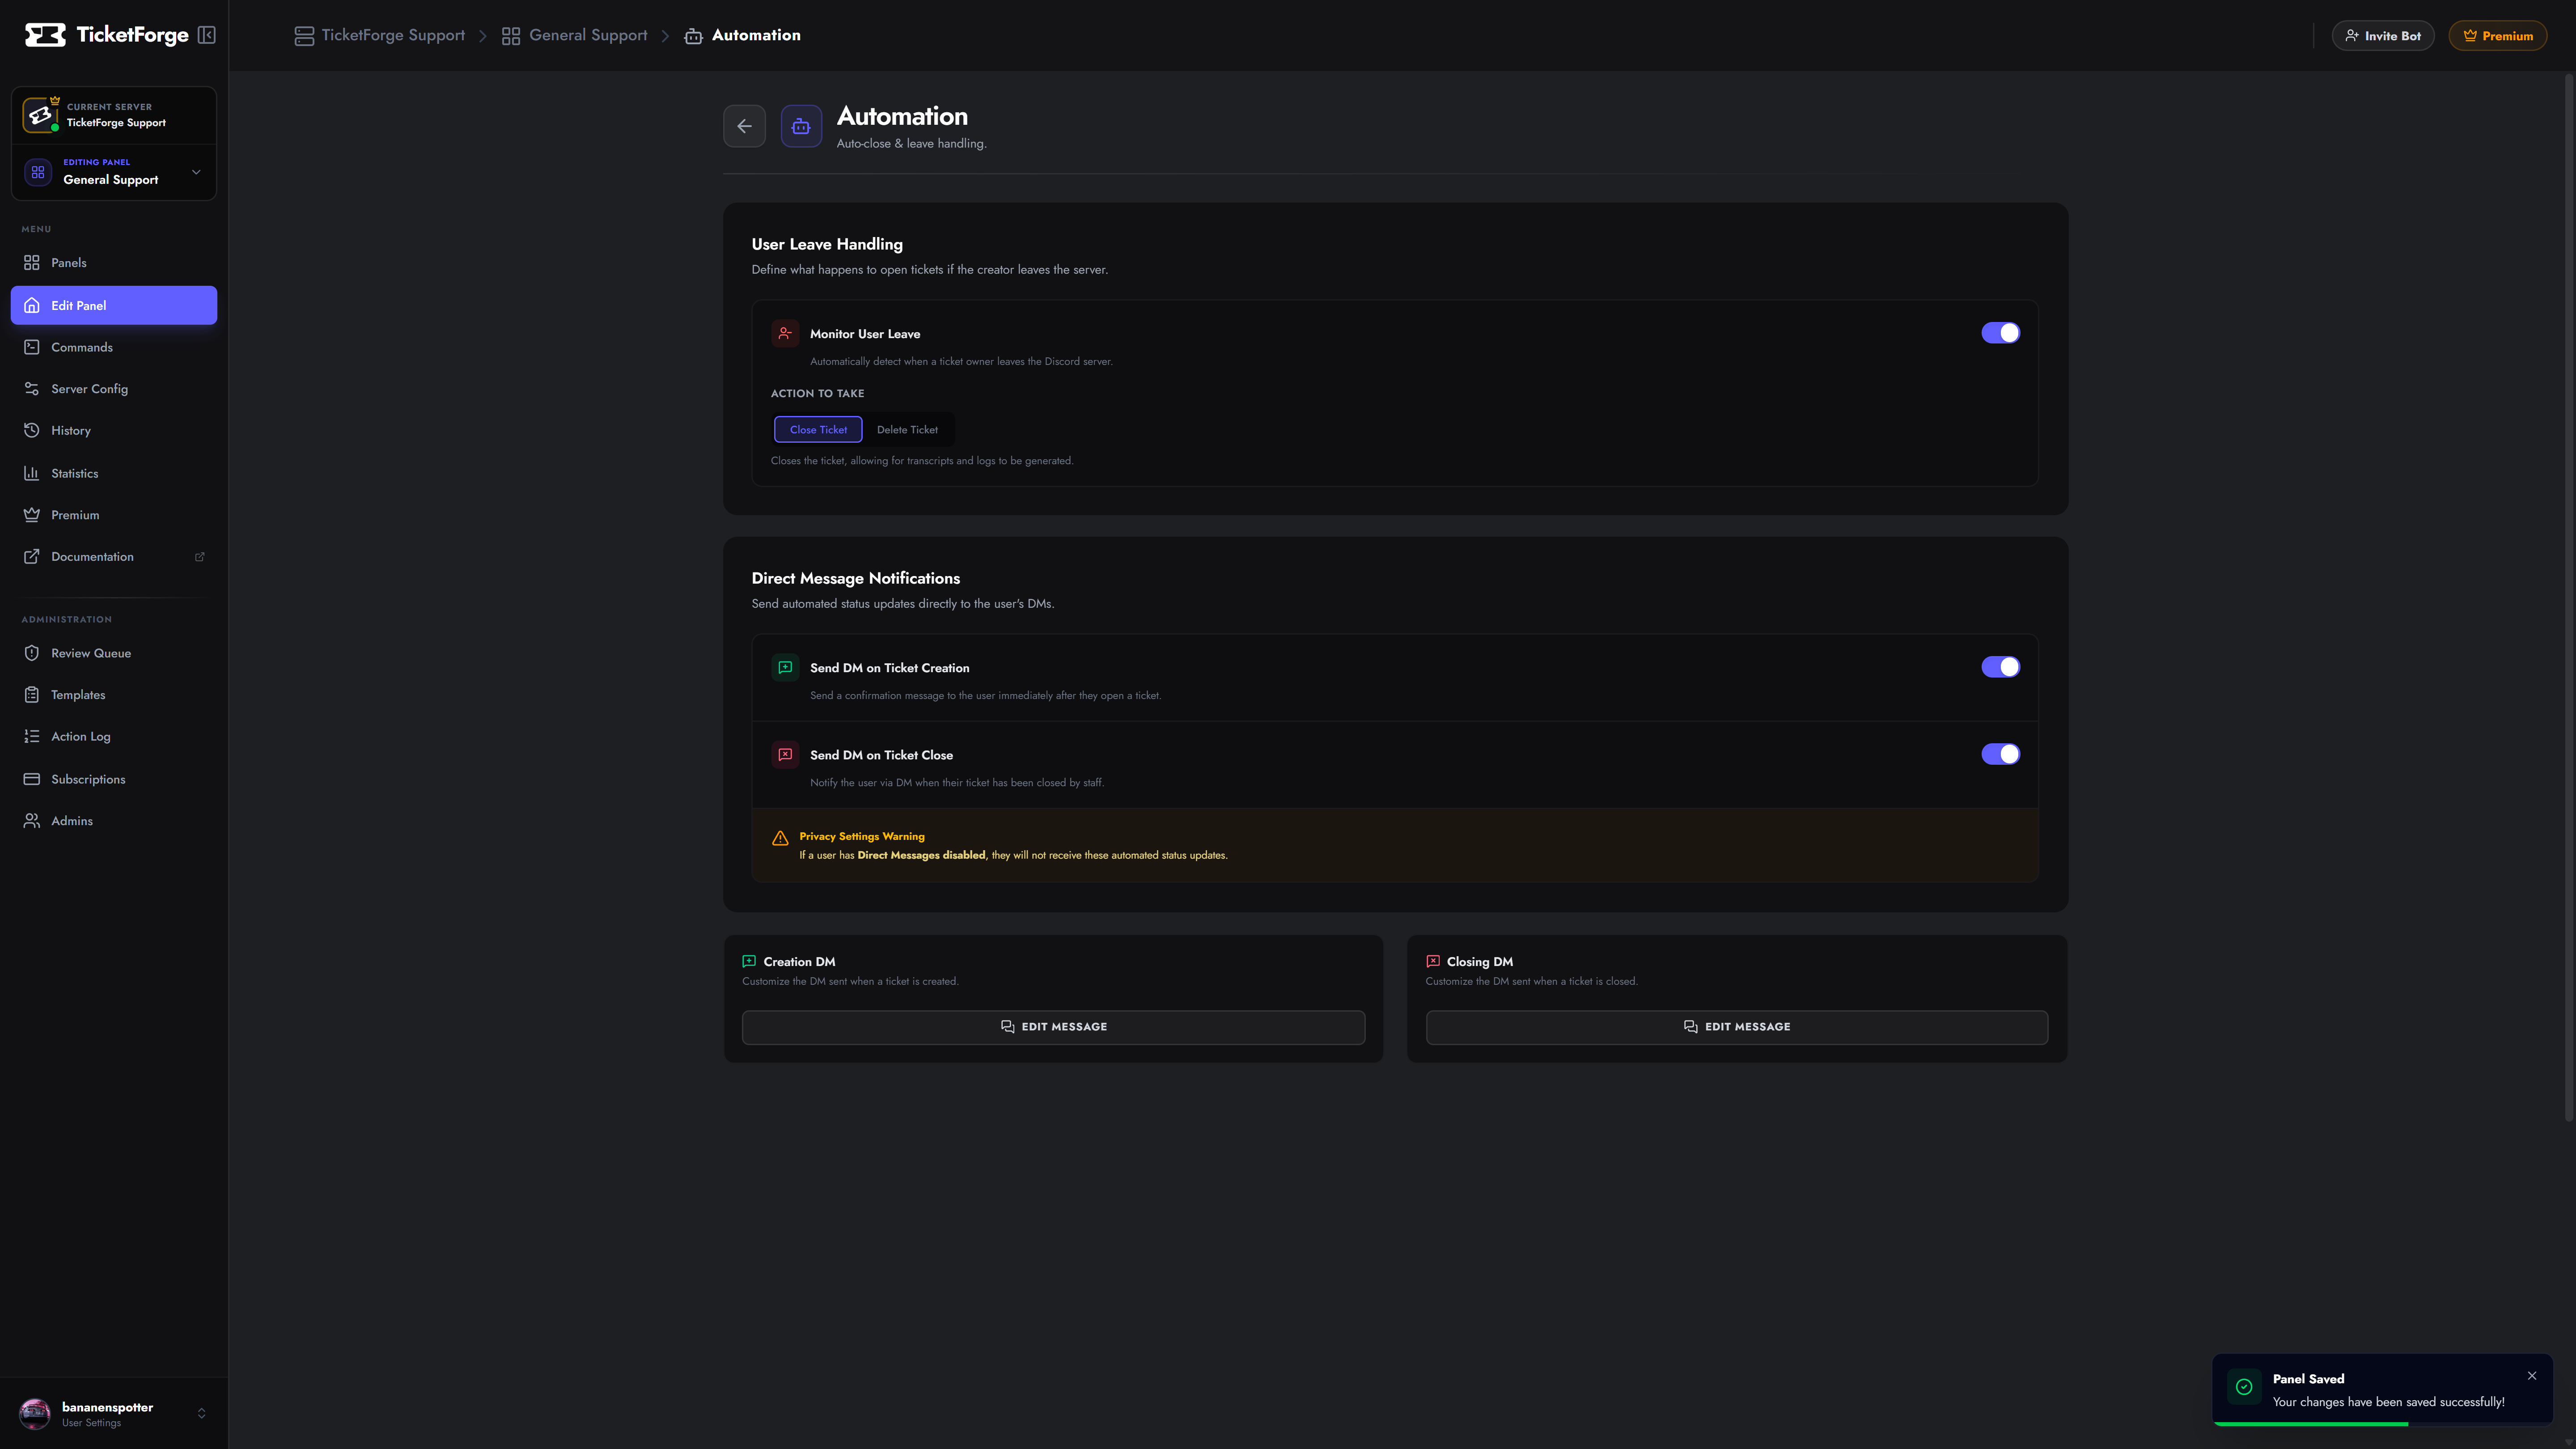
Task: Click the back arrow button beside Automation
Action: point(744,126)
